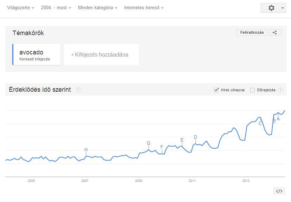
Task: Open the 2004. - most date dropdown
Action: [56, 8]
